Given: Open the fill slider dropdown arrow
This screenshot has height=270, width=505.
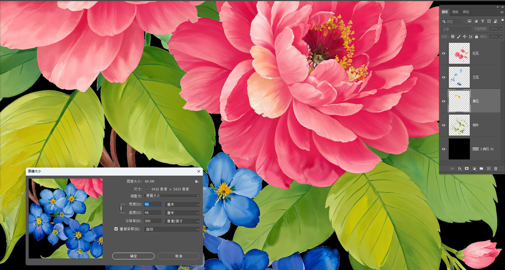Looking at the screenshot, I should pos(502,36).
